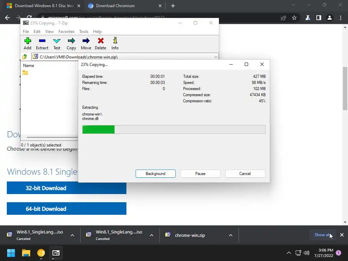
Task: Click the Background button
Action: pos(156,174)
